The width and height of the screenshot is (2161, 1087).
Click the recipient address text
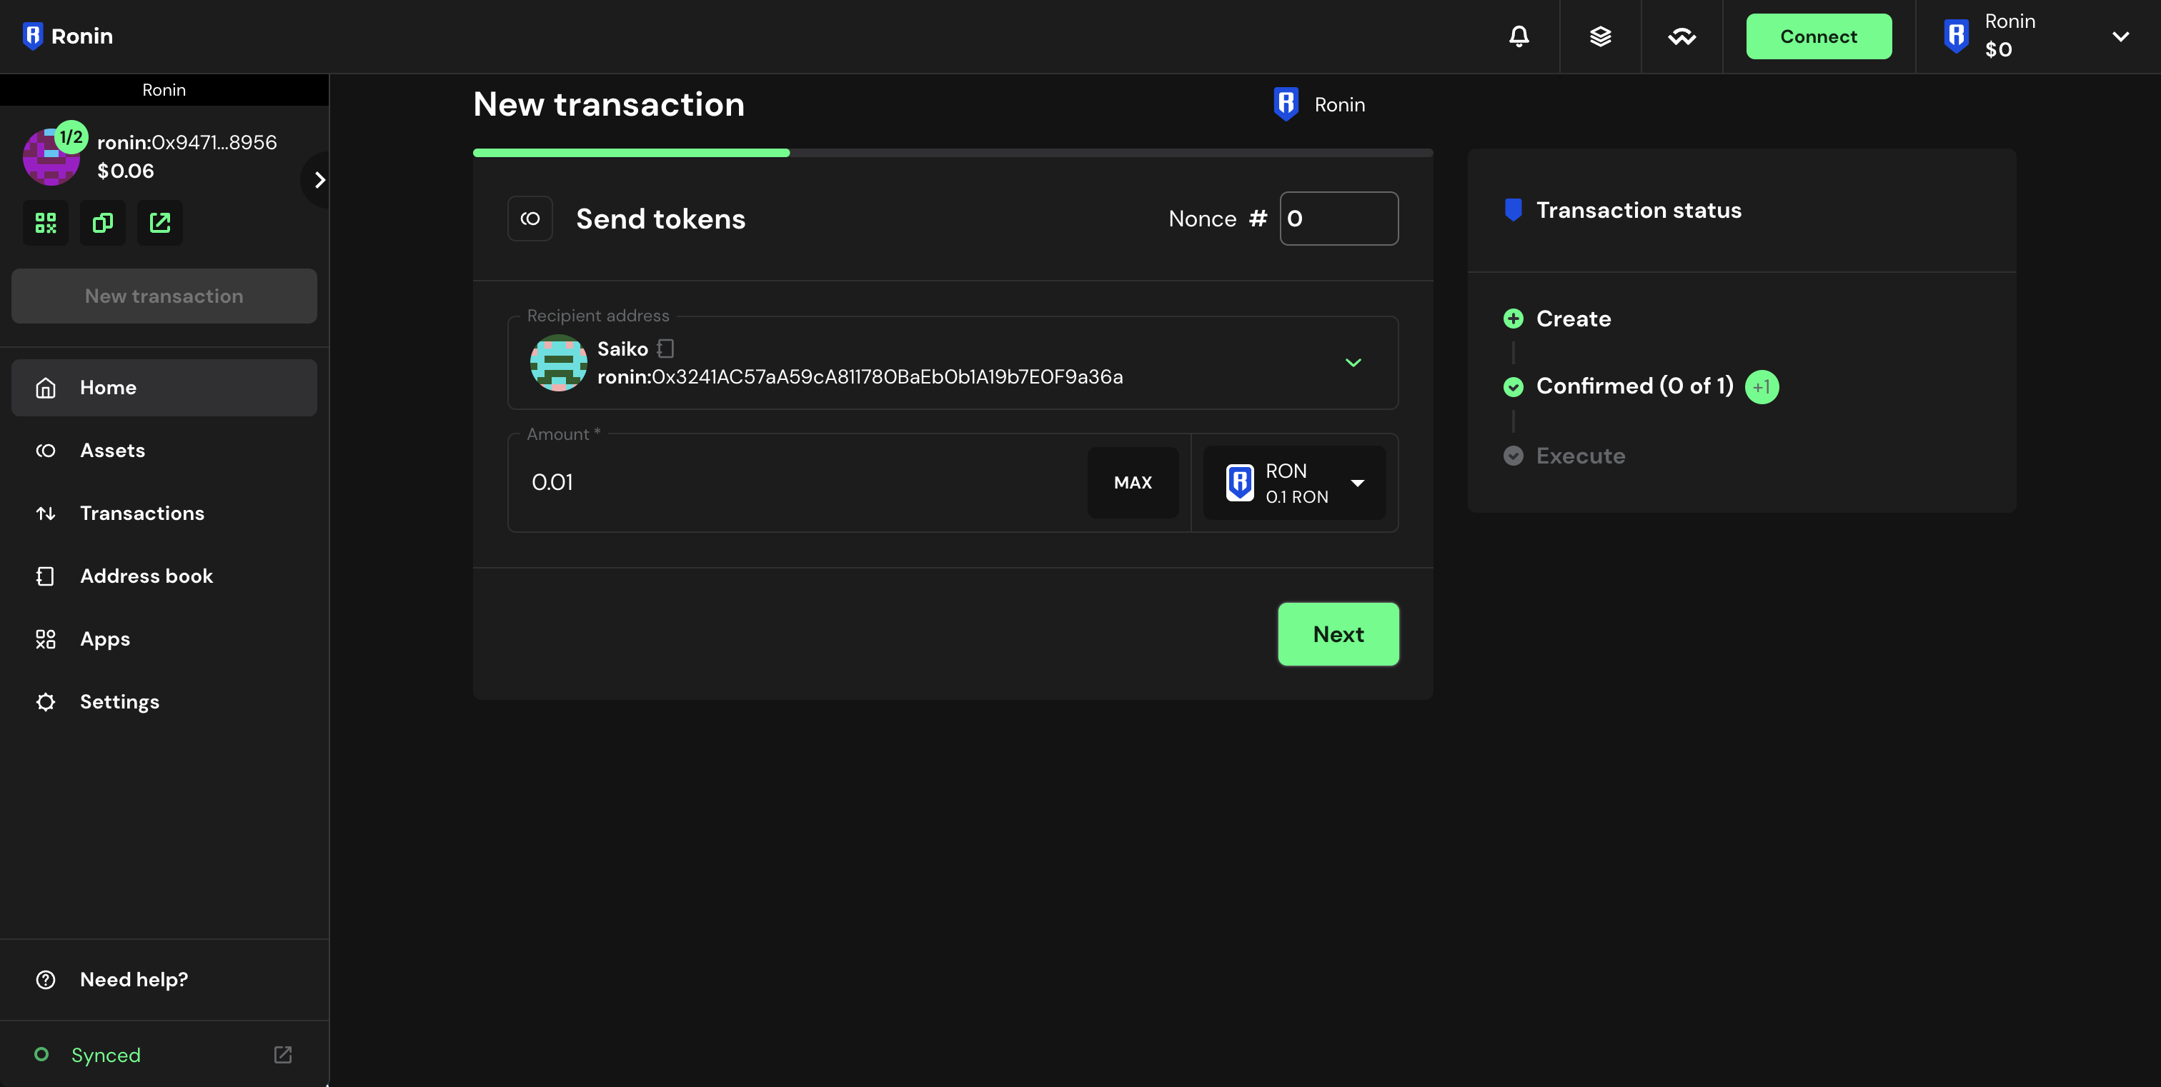point(860,377)
